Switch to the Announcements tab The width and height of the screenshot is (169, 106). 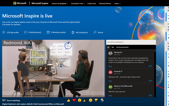click(x=122, y=47)
